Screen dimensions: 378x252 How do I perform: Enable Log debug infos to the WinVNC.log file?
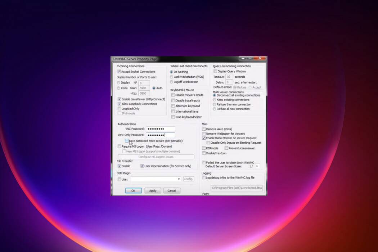[204, 177]
